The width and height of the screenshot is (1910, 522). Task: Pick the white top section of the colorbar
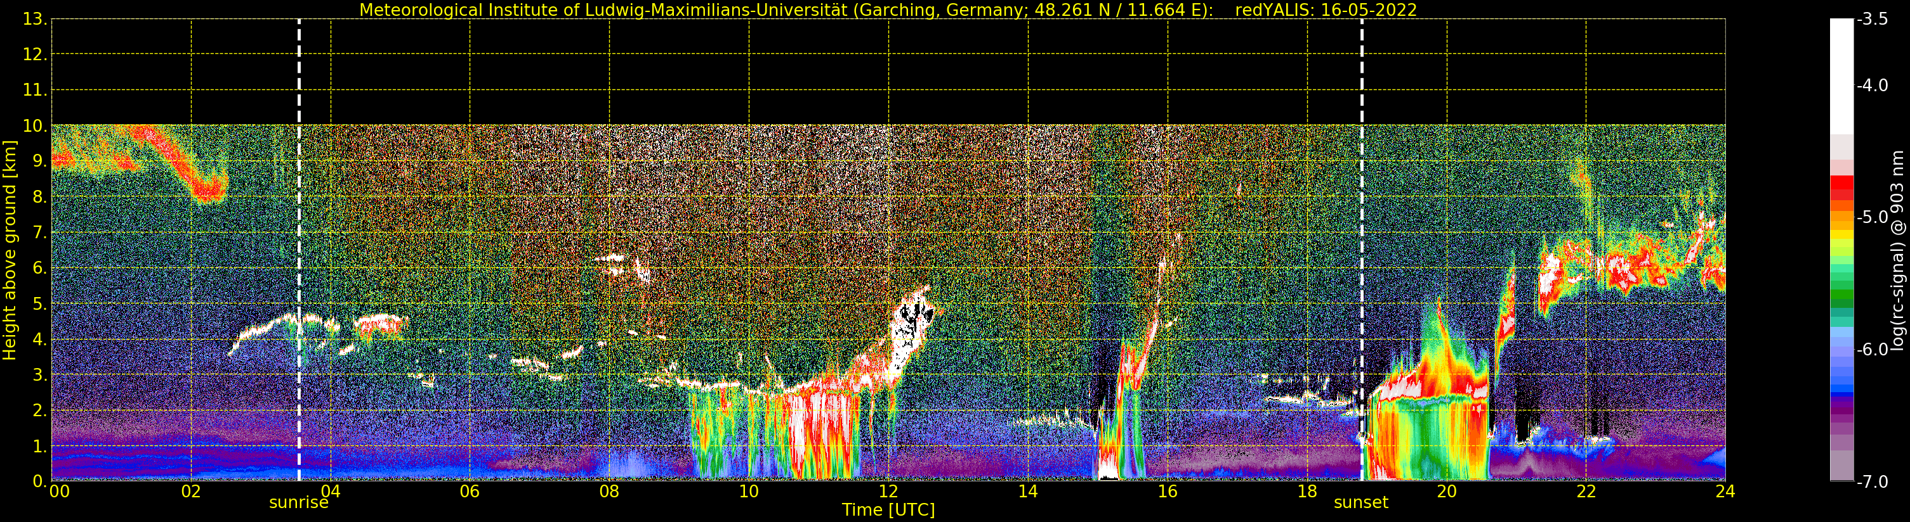(1841, 76)
